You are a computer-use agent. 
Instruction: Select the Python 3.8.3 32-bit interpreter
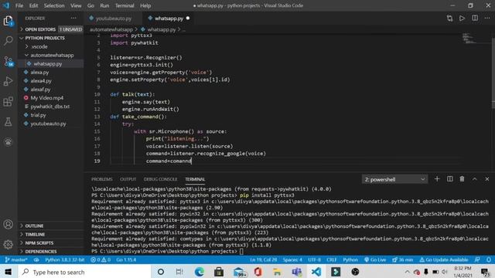pyautogui.click(x=64, y=259)
